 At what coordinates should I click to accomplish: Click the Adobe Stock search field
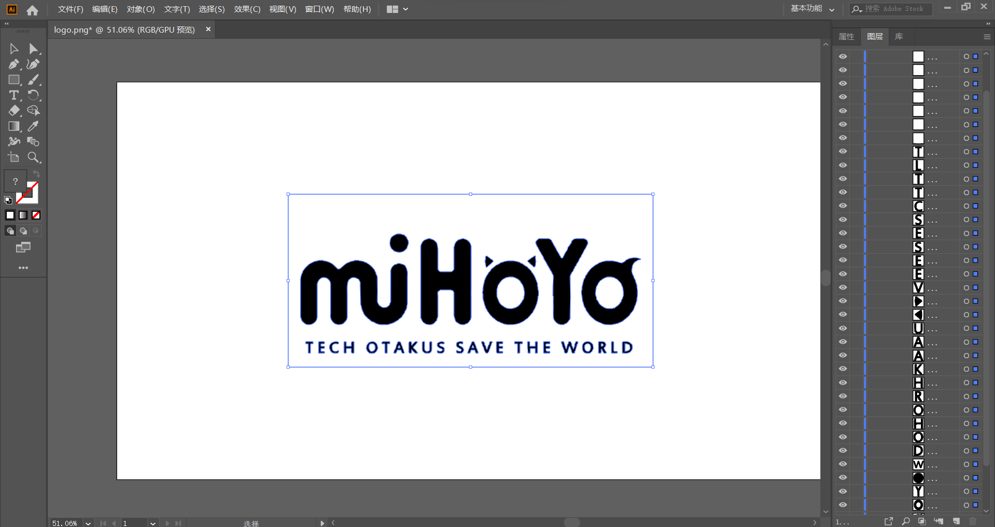(891, 9)
